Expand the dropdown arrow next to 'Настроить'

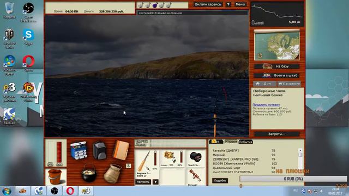pos(155,182)
